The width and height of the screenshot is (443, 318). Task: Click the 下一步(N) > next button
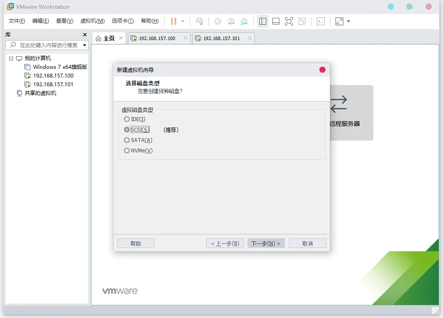tap(266, 244)
